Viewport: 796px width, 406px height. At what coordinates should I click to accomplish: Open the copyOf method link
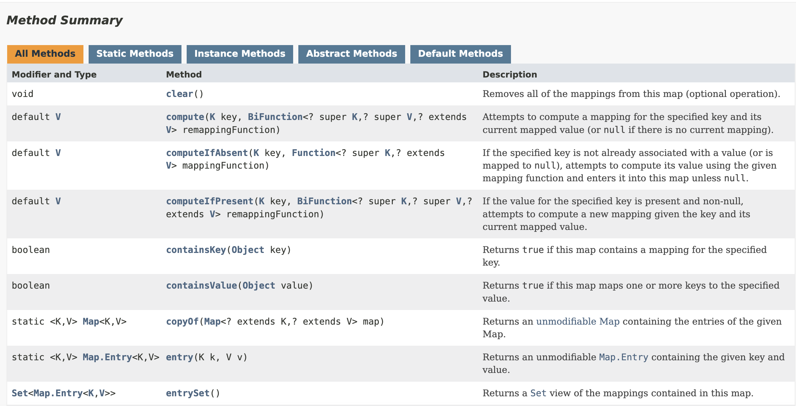(182, 322)
